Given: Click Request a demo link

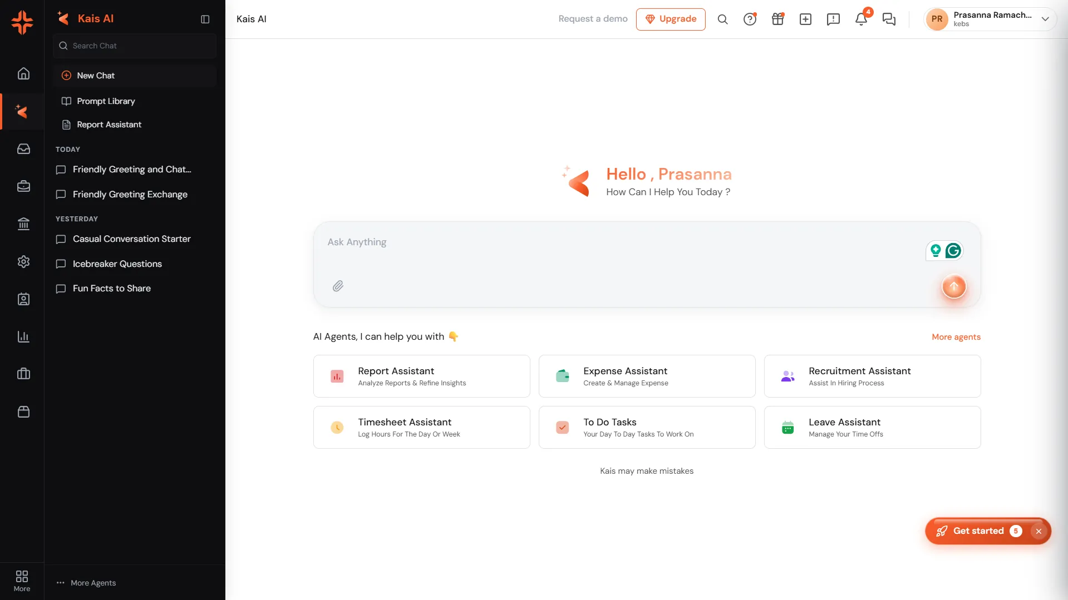Looking at the screenshot, I should (593, 19).
